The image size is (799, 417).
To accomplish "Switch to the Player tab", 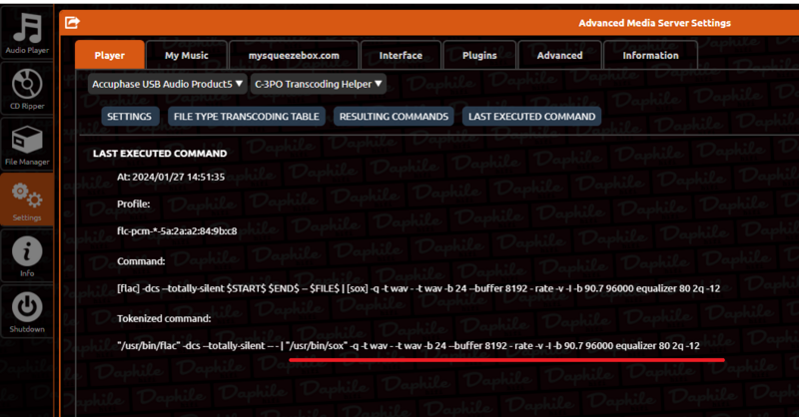I will click(x=110, y=56).
